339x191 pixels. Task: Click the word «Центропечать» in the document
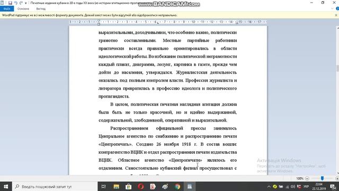(115, 144)
